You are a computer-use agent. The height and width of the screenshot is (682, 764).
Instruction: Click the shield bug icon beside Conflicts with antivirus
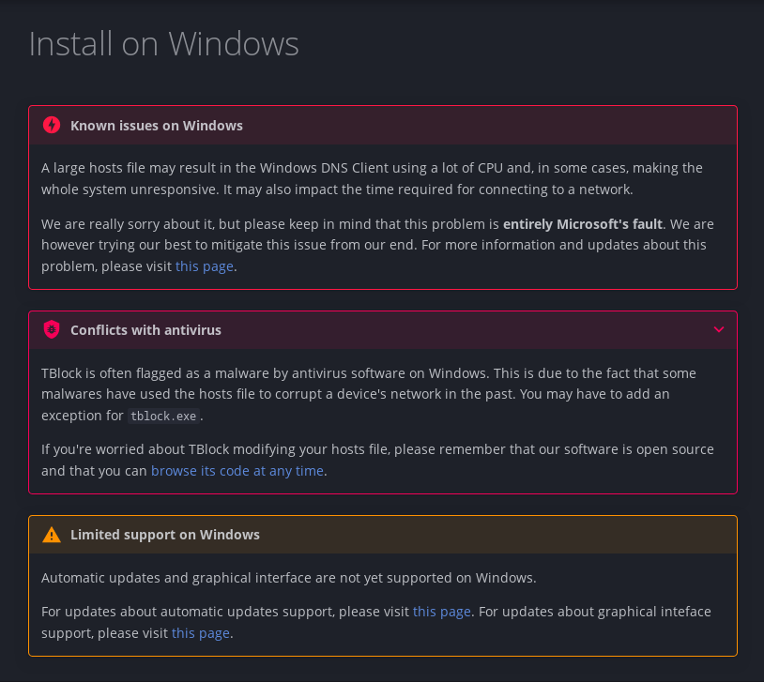pos(52,330)
